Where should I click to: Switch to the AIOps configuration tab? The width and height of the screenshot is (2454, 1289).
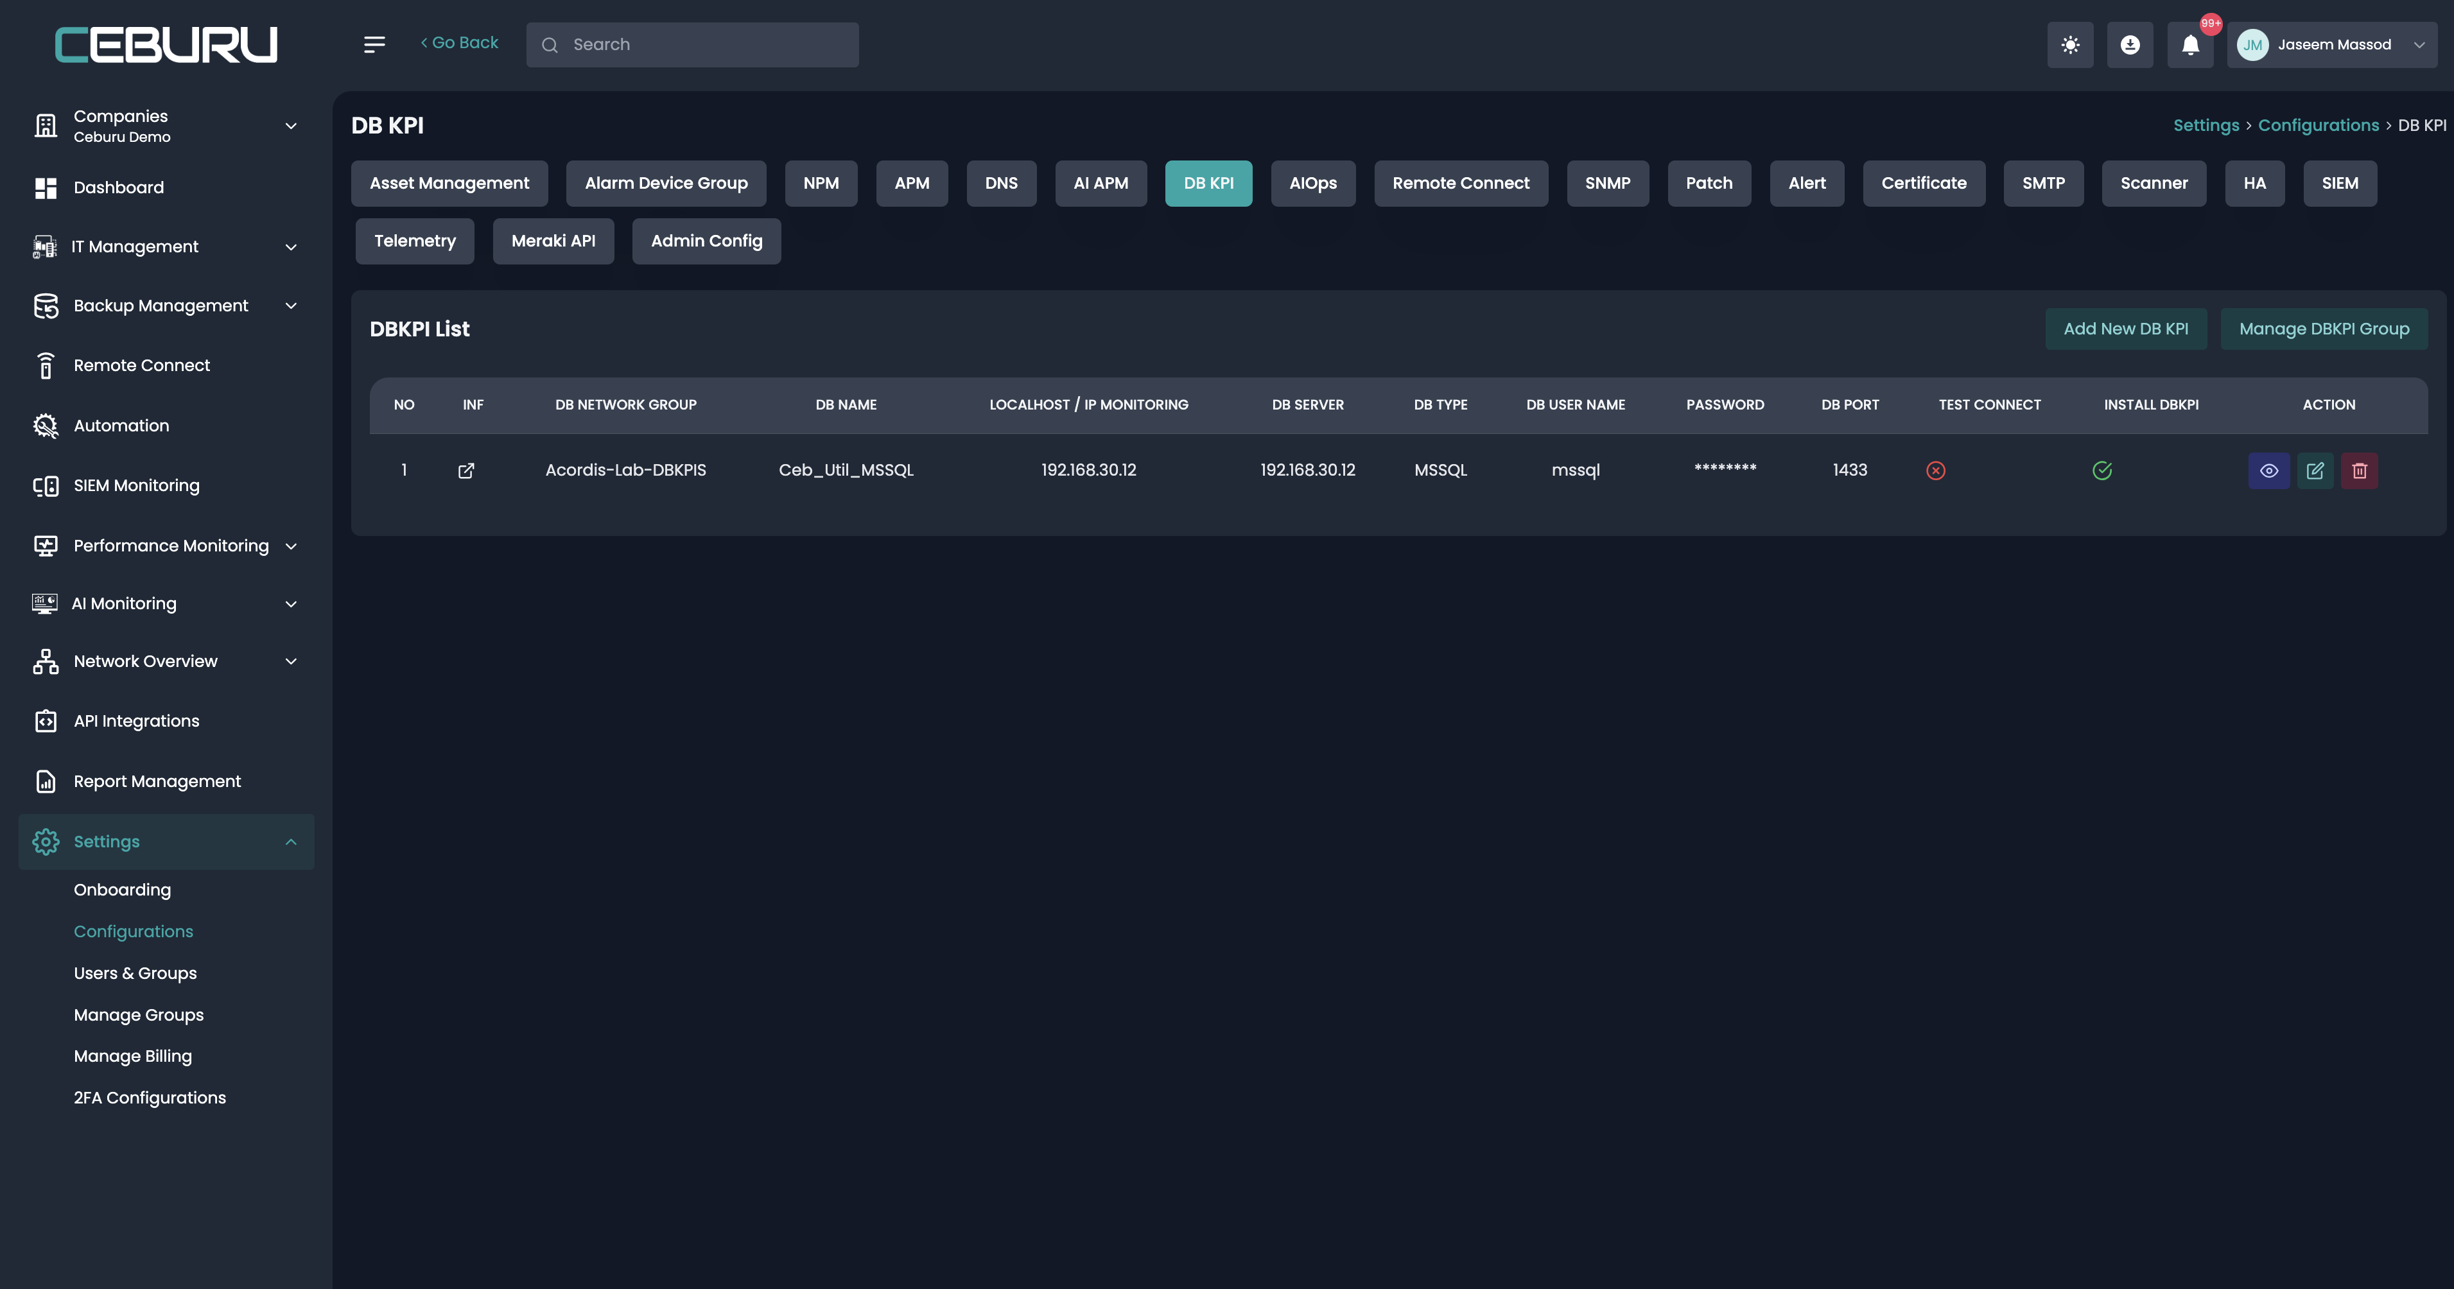coord(1312,183)
